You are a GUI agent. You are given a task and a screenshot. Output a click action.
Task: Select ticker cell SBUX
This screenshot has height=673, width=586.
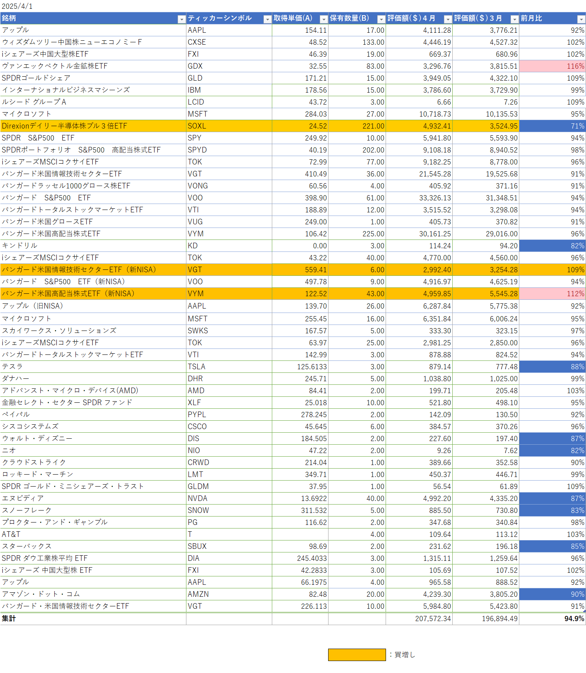point(229,546)
